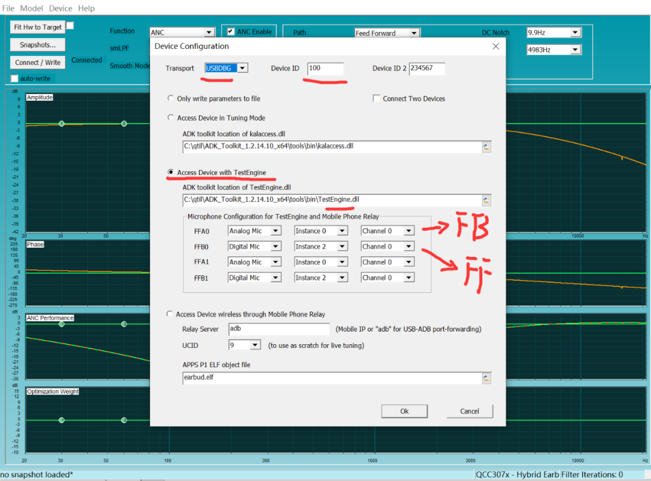Open the Model menu
The image size is (651, 481).
pos(31,8)
